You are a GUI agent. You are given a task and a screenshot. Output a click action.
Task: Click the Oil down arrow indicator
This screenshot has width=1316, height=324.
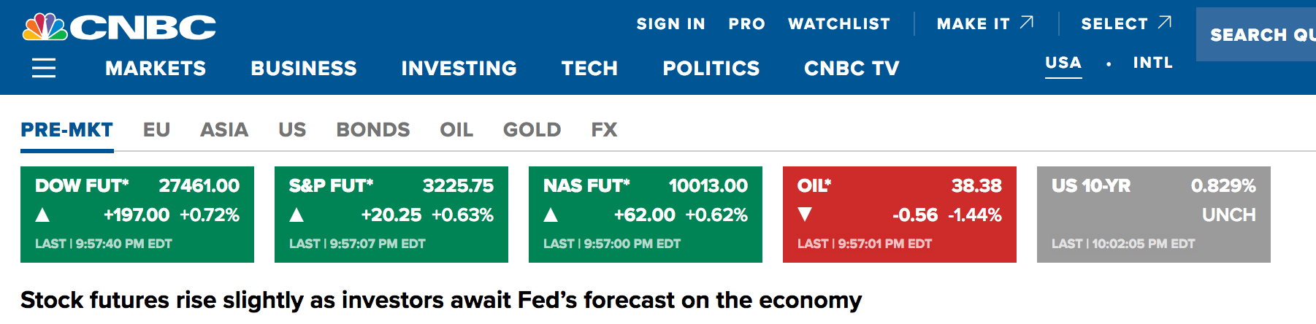(805, 215)
